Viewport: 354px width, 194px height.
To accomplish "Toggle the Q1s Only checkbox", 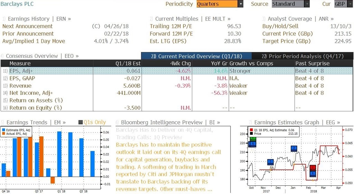I will coord(80,122).
